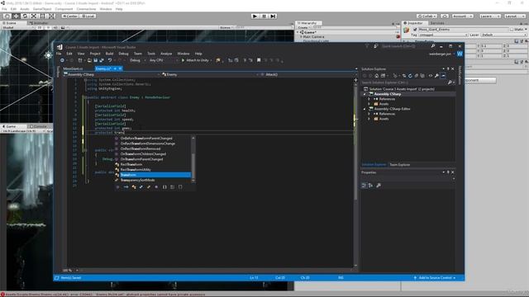This screenshot has width=529, height=297.
Task: Open the Tag dropdown in Inspector
Action: (443, 35)
